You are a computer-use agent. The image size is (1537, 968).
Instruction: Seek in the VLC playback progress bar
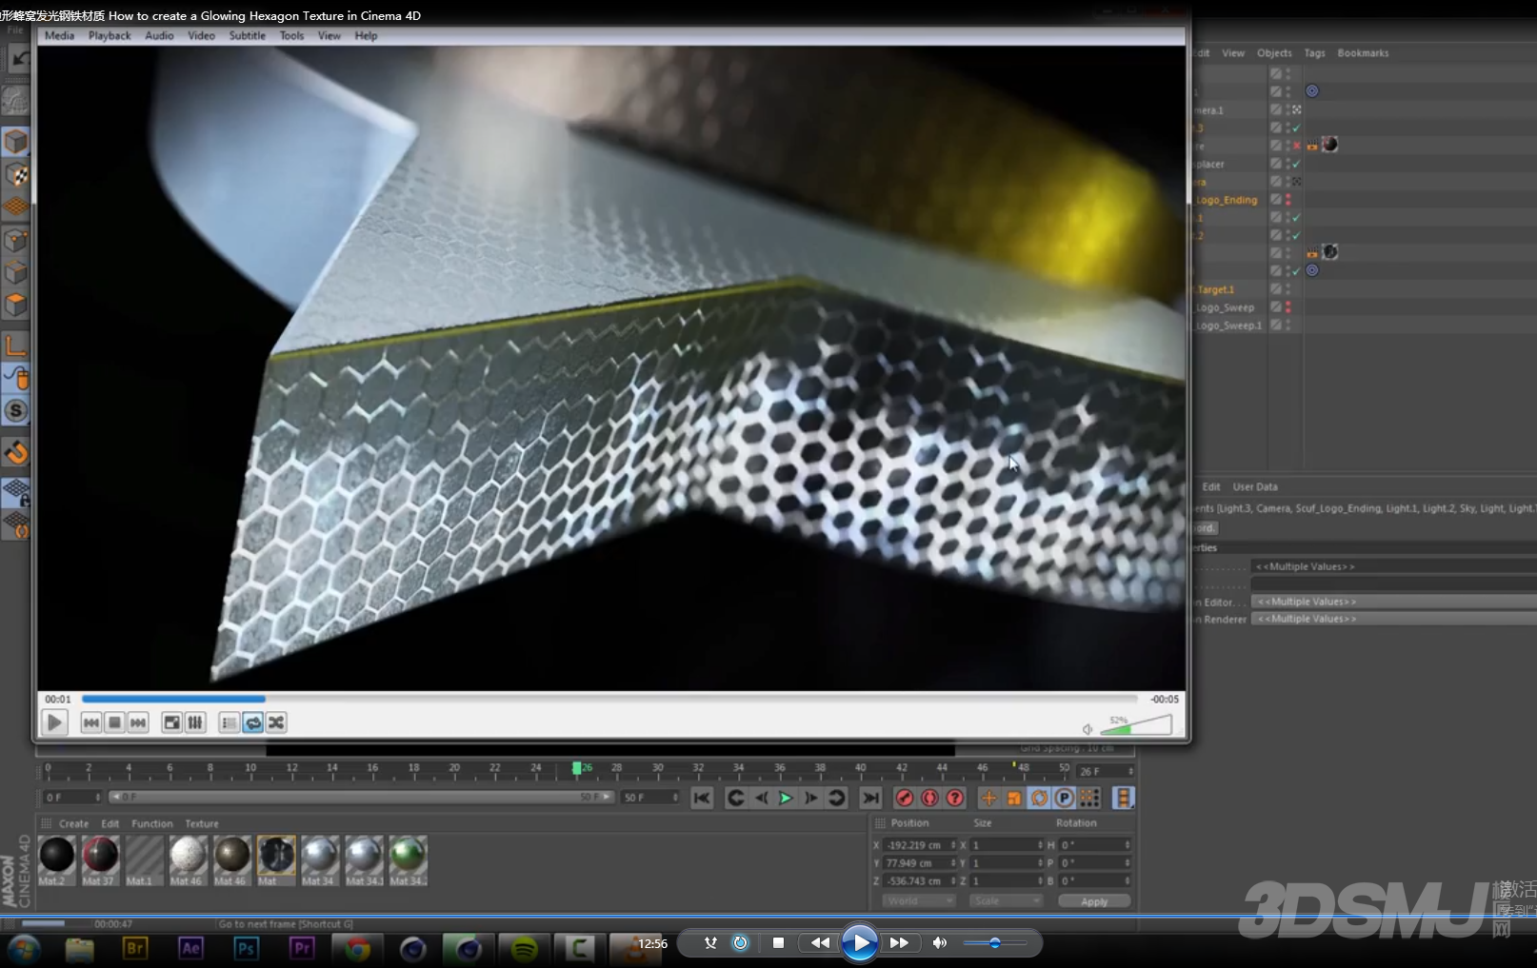coord(609,699)
